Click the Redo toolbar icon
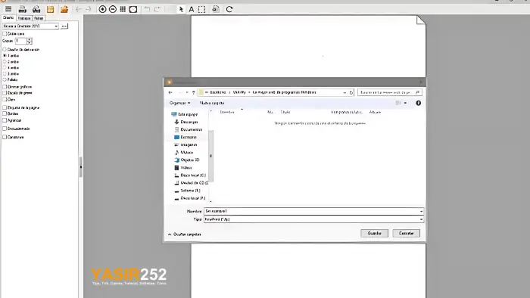This screenshot has width=530, height=298. coord(157,9)
